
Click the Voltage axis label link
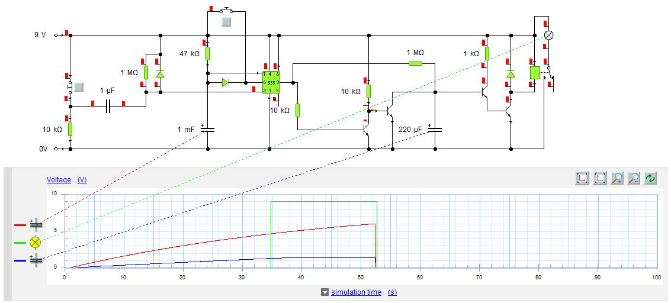pos(59,180)
